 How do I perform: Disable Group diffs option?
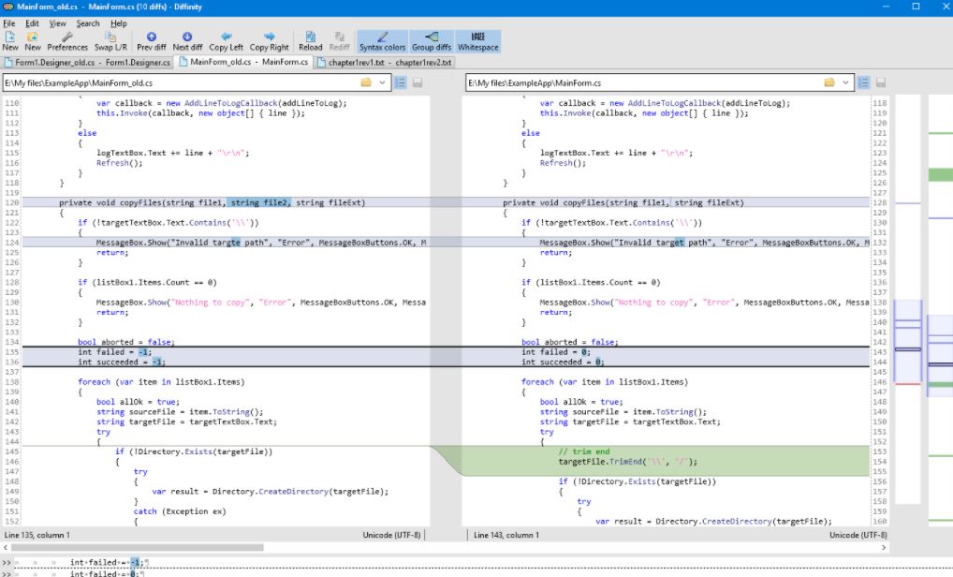click(x=432, y=41)
